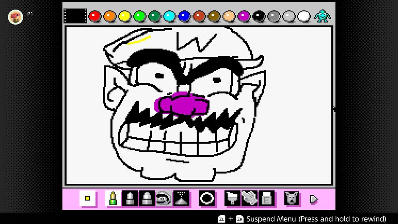Select the orange paint color

(x=109, y=16)
